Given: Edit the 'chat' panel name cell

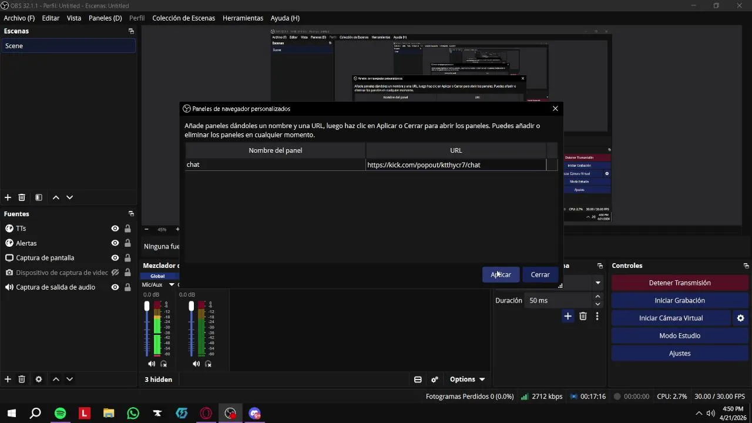Looking at the screenshot, I should coord(275,164).
